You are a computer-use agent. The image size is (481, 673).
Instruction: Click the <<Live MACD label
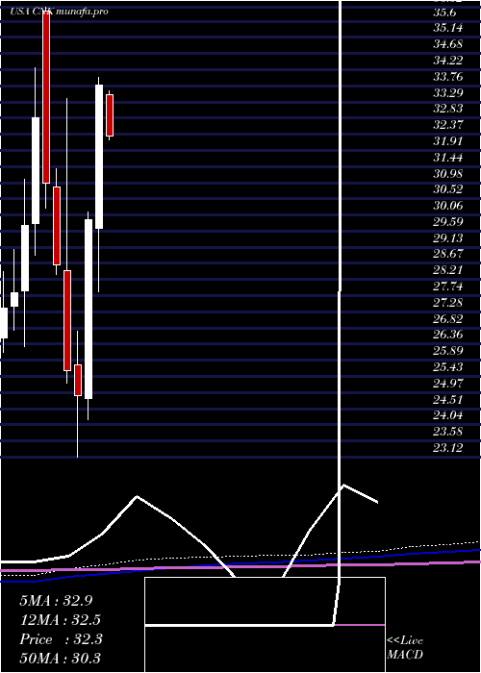click(x=405, y=648)
